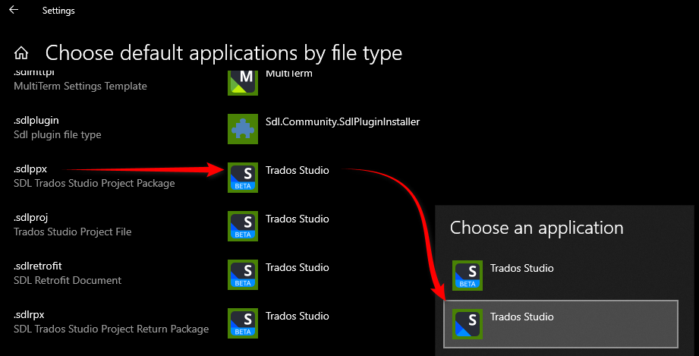Select non-beta Trados Studio icon in popup

[468, 324]
